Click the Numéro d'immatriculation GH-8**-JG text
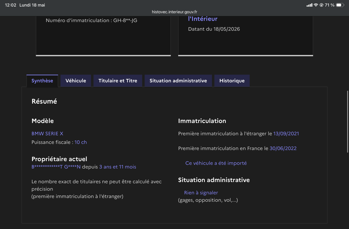Screen dimensions: 349x229 (91, 20)
